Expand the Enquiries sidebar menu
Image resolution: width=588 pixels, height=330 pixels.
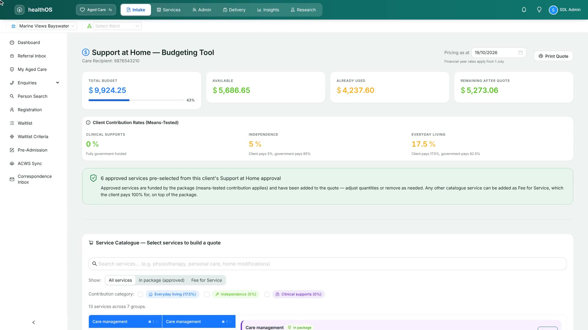click(x=34, y=83)
